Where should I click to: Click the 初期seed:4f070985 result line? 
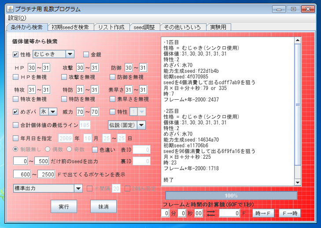[x=186, y=77]
